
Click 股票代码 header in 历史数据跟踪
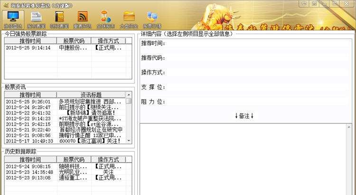(x=74, y=159)
